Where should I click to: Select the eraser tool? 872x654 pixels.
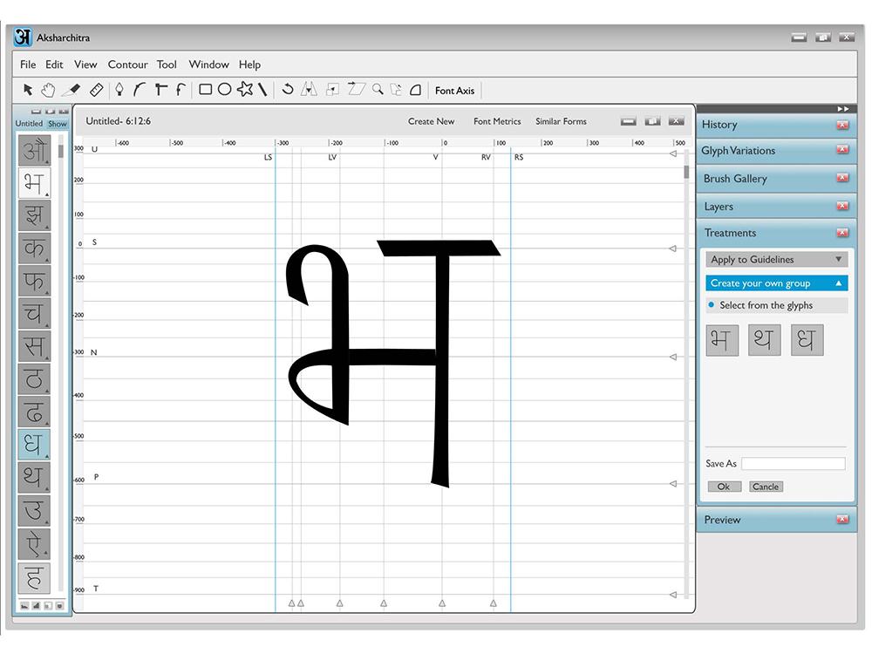click(x=72, y=89)
